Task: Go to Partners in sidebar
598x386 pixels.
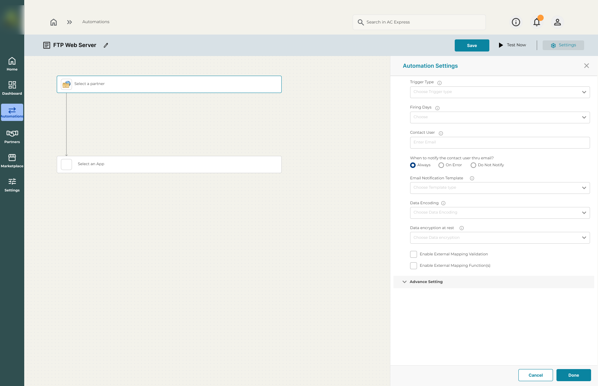Action: click(x=12, y=136)
